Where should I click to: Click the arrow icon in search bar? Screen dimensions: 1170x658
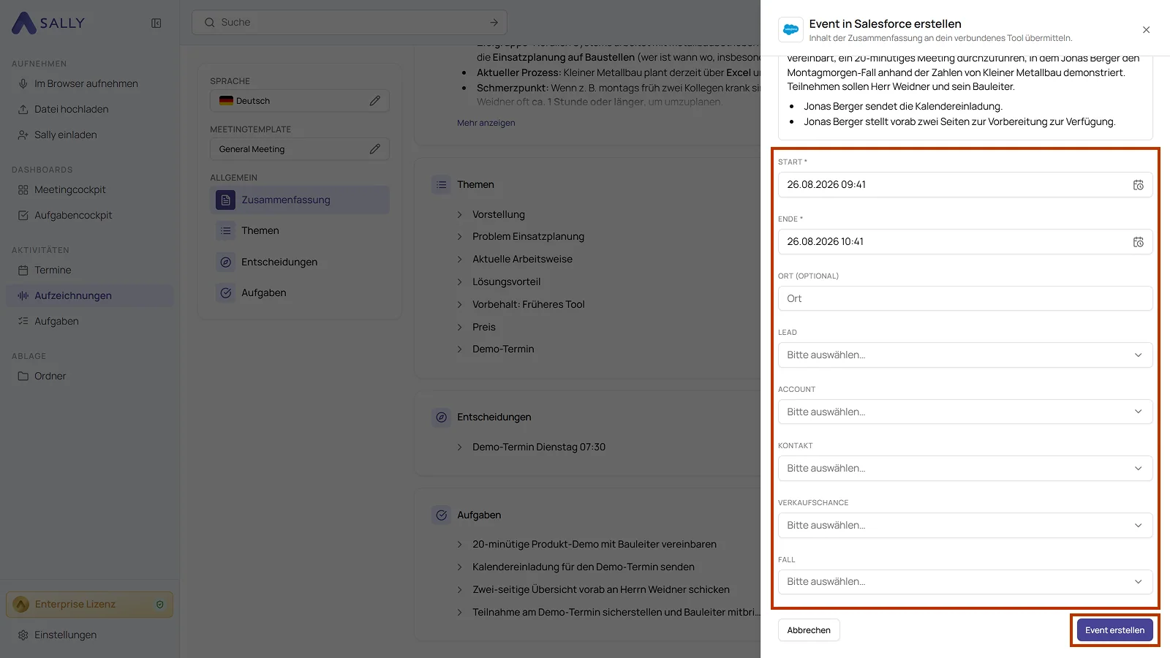(x=494, y=23)
